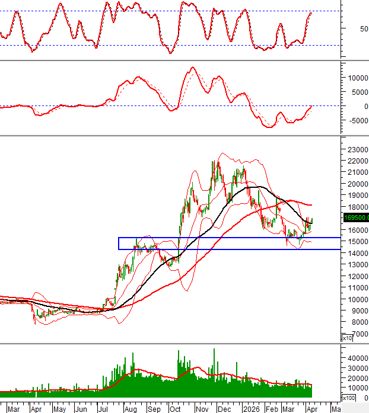Screen dimensions: 369x413
Task: Click the 23000 price axis label
Action: pos(357,149)
